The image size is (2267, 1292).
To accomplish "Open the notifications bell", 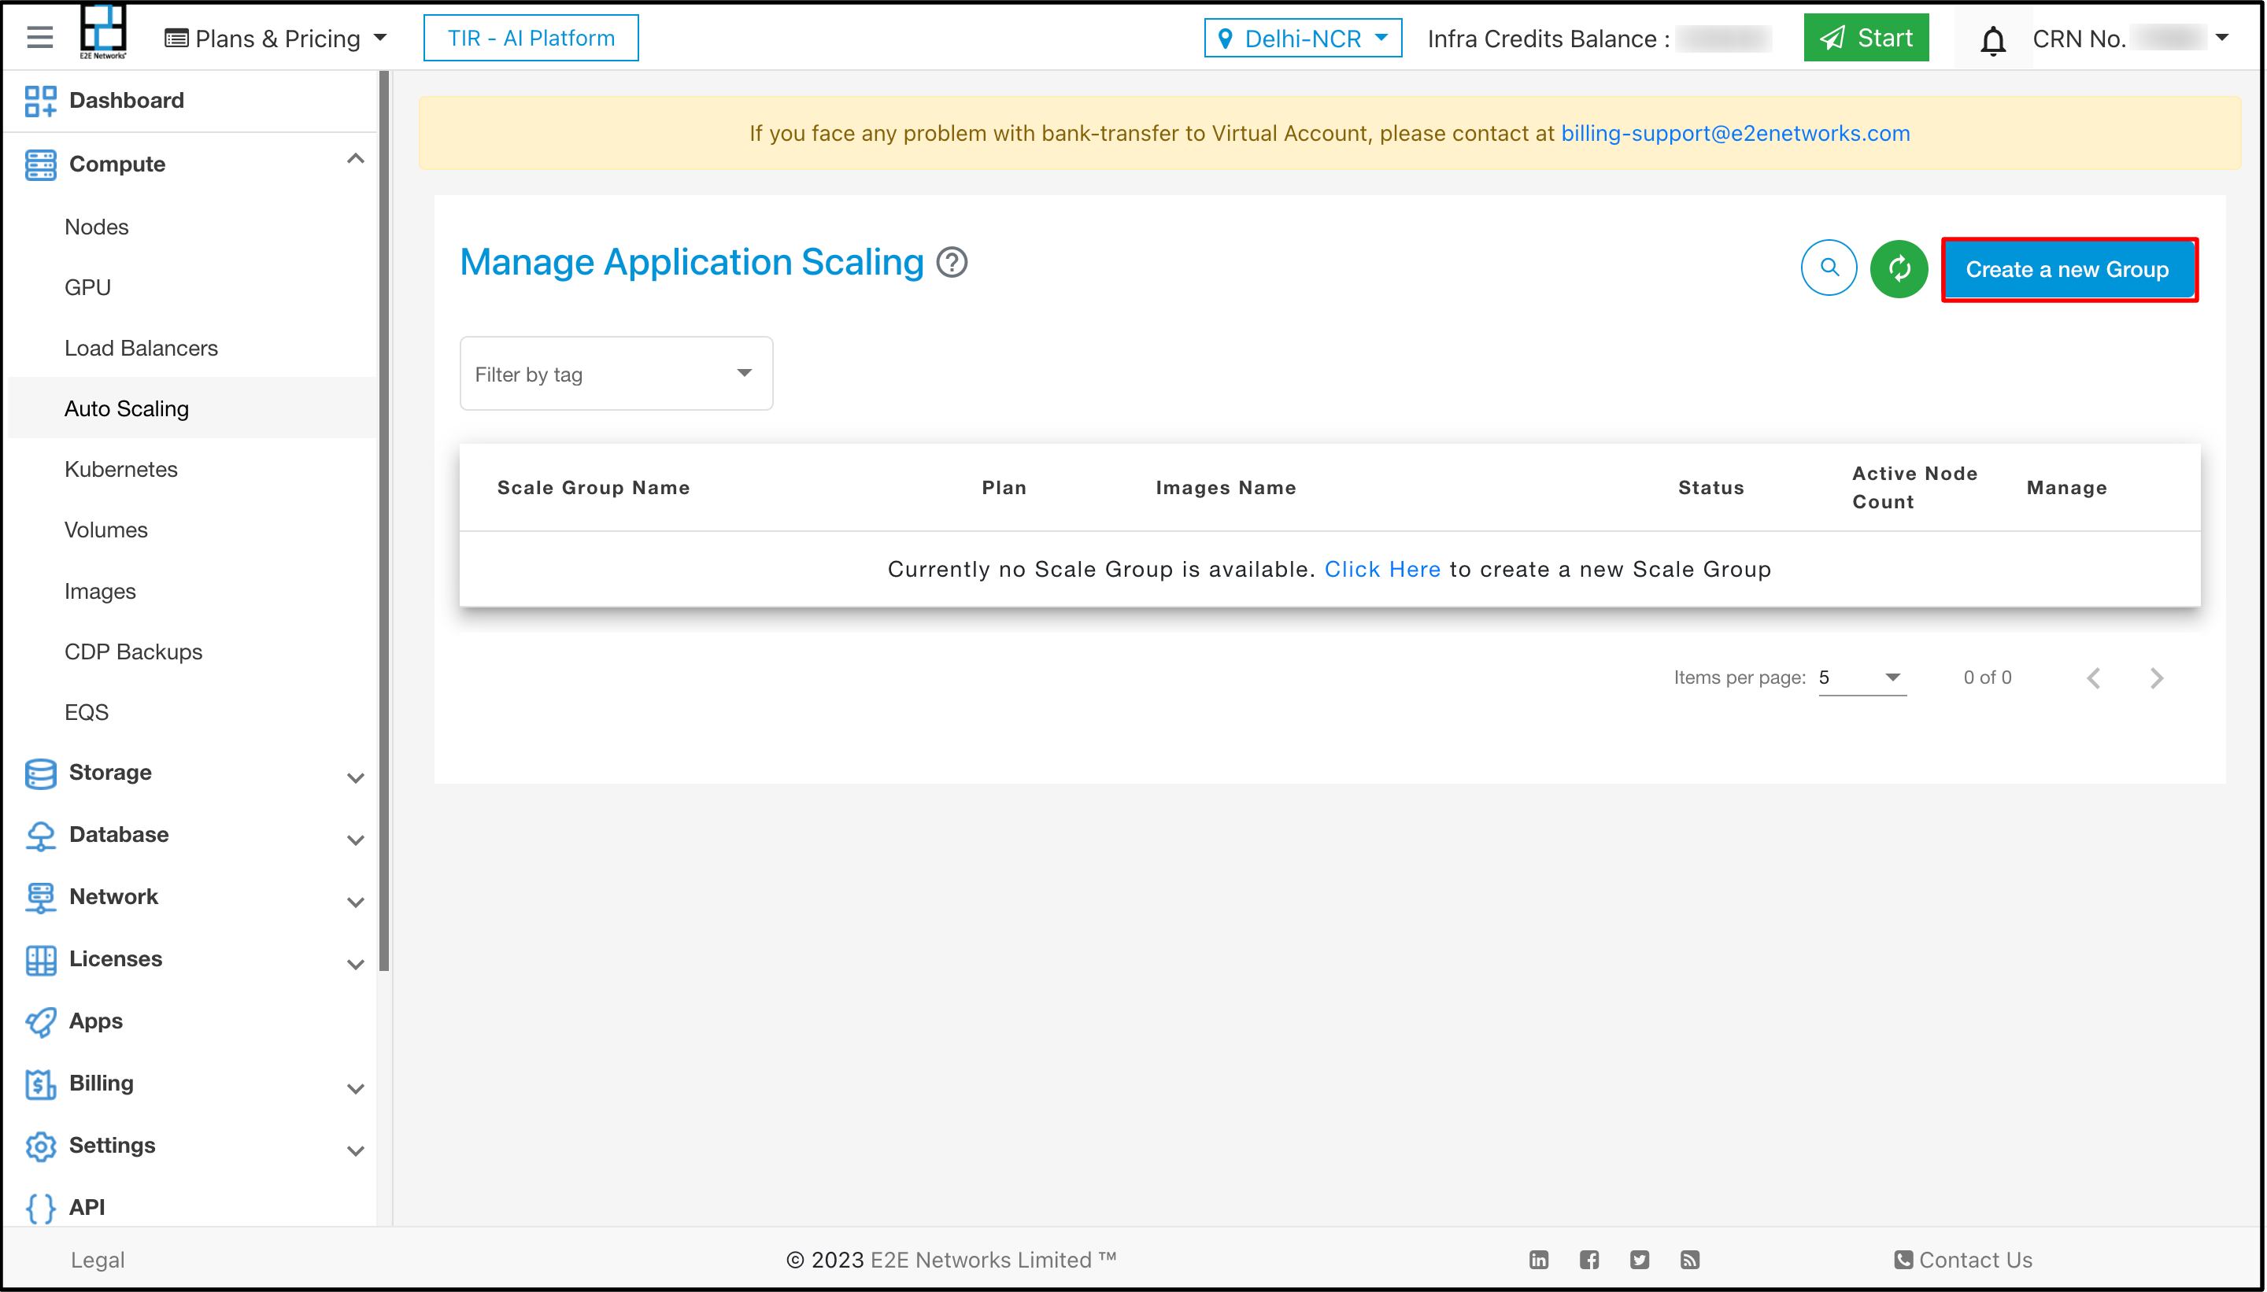I will [1993, 40].
